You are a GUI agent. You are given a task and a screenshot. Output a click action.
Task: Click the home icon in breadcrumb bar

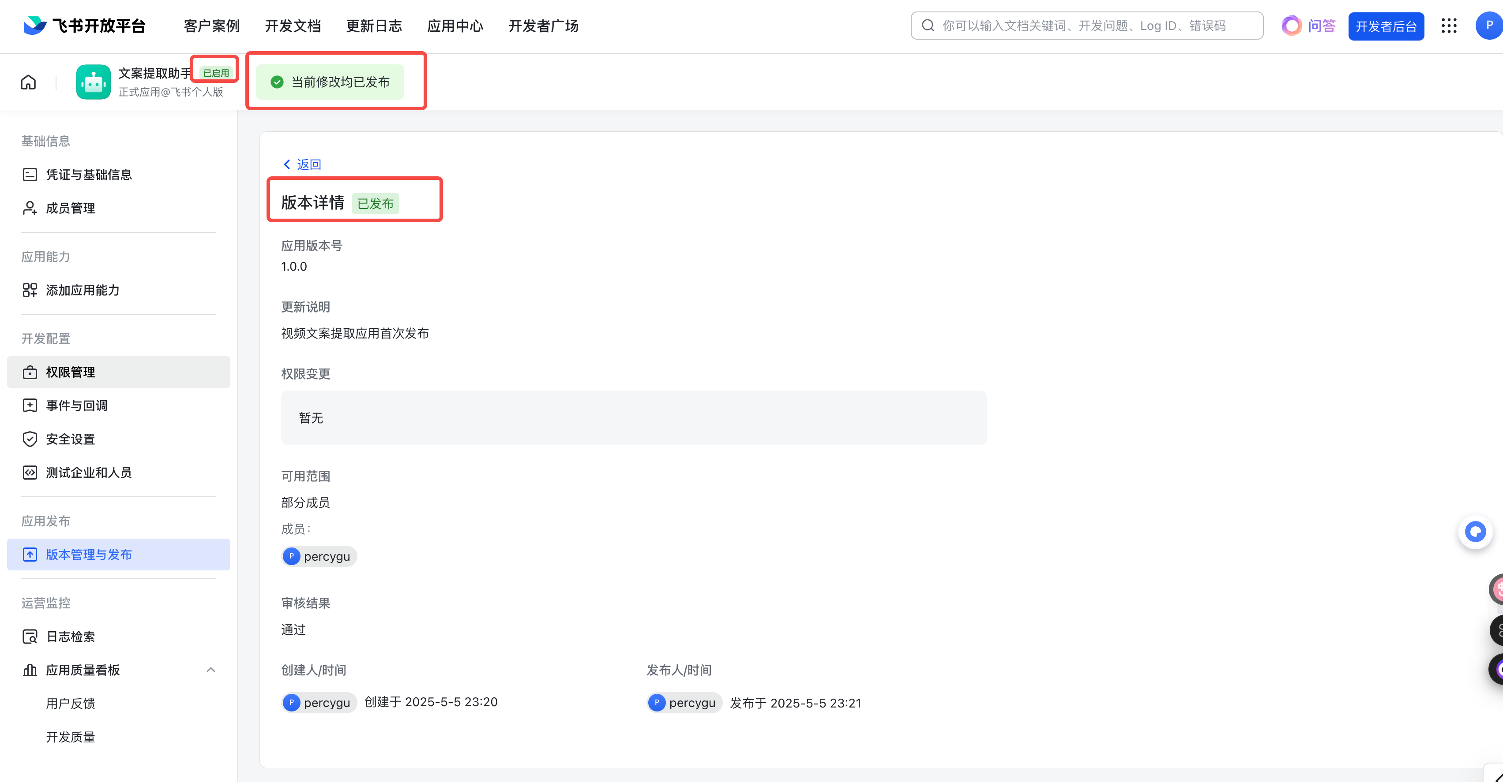pyautogui.click(x=28, y=82)
